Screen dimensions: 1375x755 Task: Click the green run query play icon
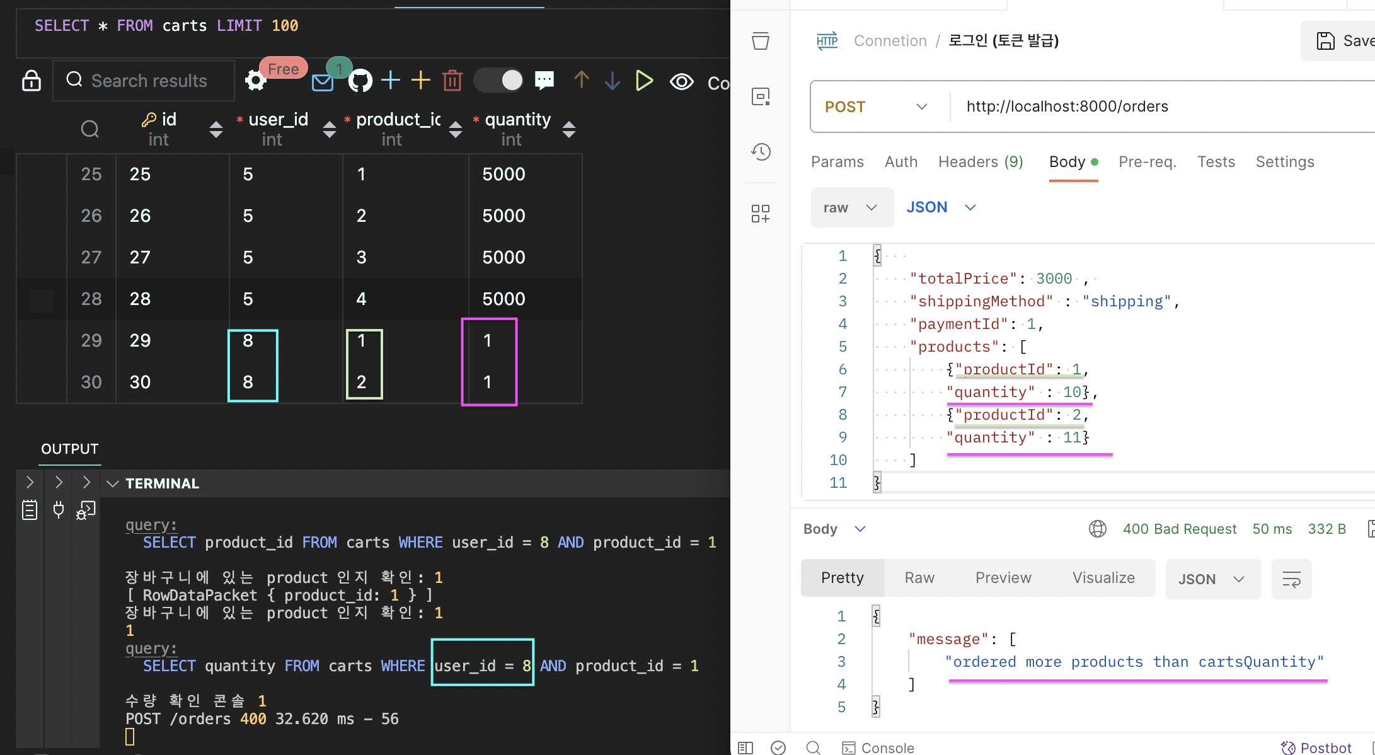(x=644, y=81)
